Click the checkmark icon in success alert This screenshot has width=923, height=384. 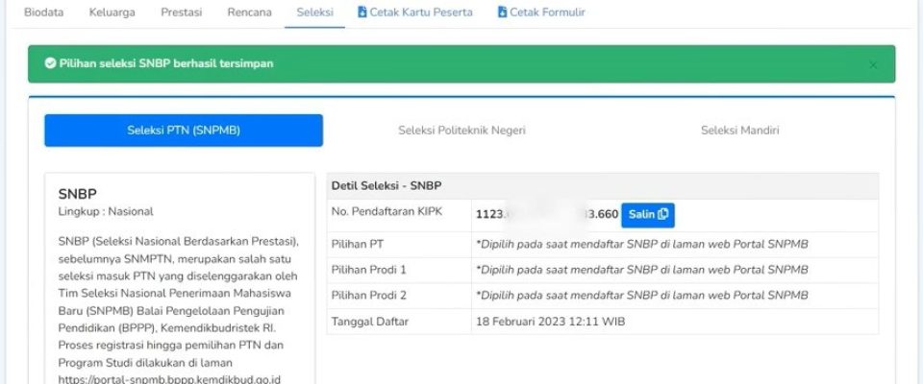click(x=50, y=63)
